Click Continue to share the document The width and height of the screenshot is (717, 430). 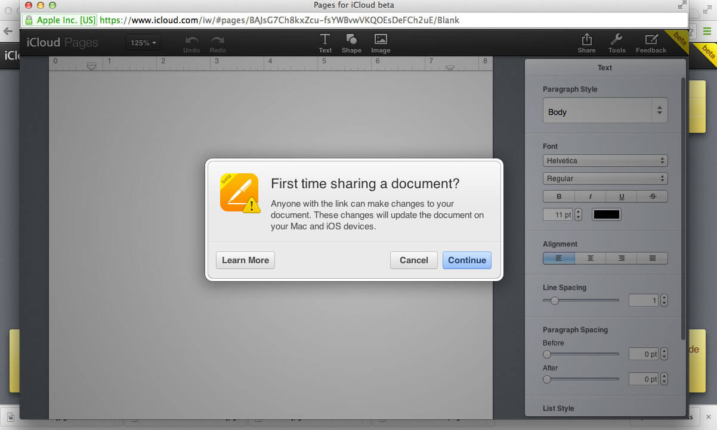pos(466,260)
